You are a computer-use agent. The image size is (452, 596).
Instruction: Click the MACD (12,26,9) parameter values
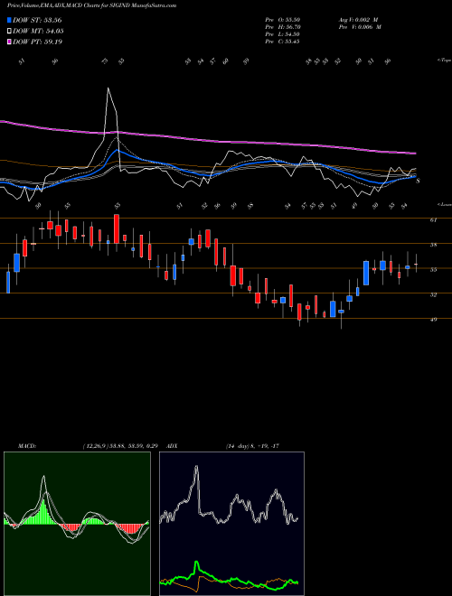point(120,446)
